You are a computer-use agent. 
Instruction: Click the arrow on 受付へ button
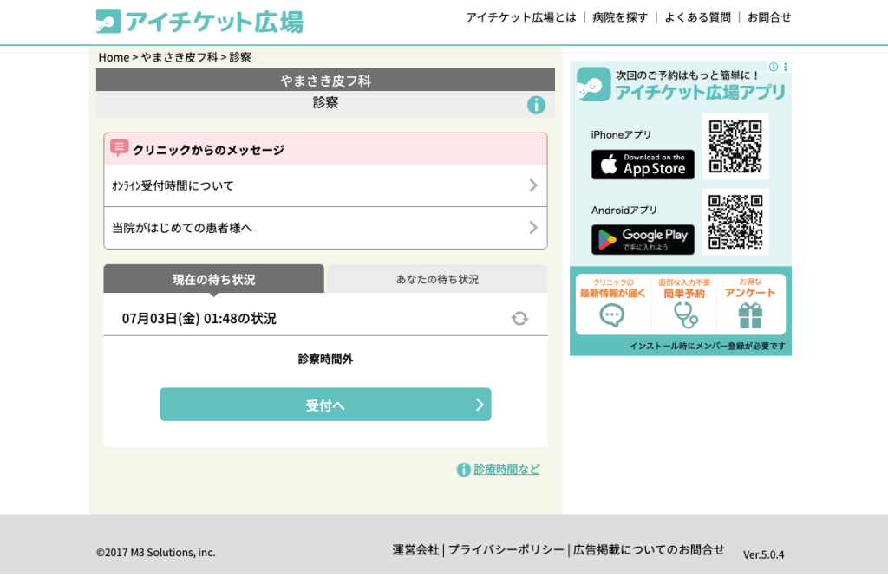(479, 405)
